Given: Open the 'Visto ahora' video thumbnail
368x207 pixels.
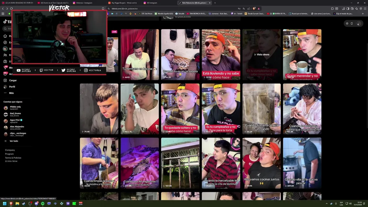Looking at the screenshot, I should (x=262, y=55).
